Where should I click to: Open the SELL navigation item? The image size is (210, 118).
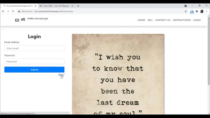(150, 20)
